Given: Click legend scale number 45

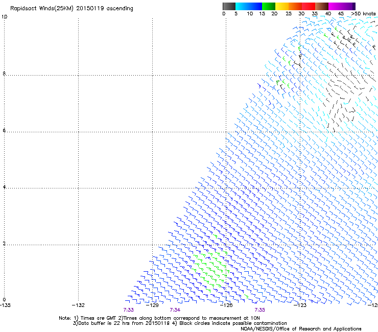Looking at the screenshot, I should click(341, 14).
